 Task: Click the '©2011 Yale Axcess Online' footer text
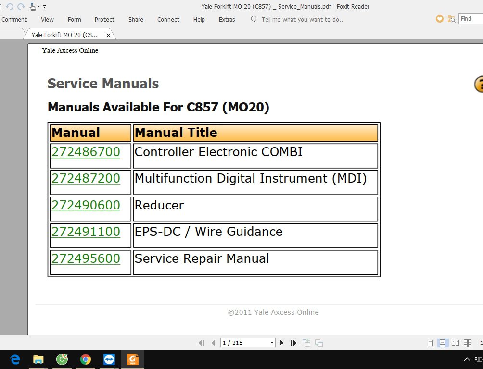pyautogui.click(x=273, y=312)
